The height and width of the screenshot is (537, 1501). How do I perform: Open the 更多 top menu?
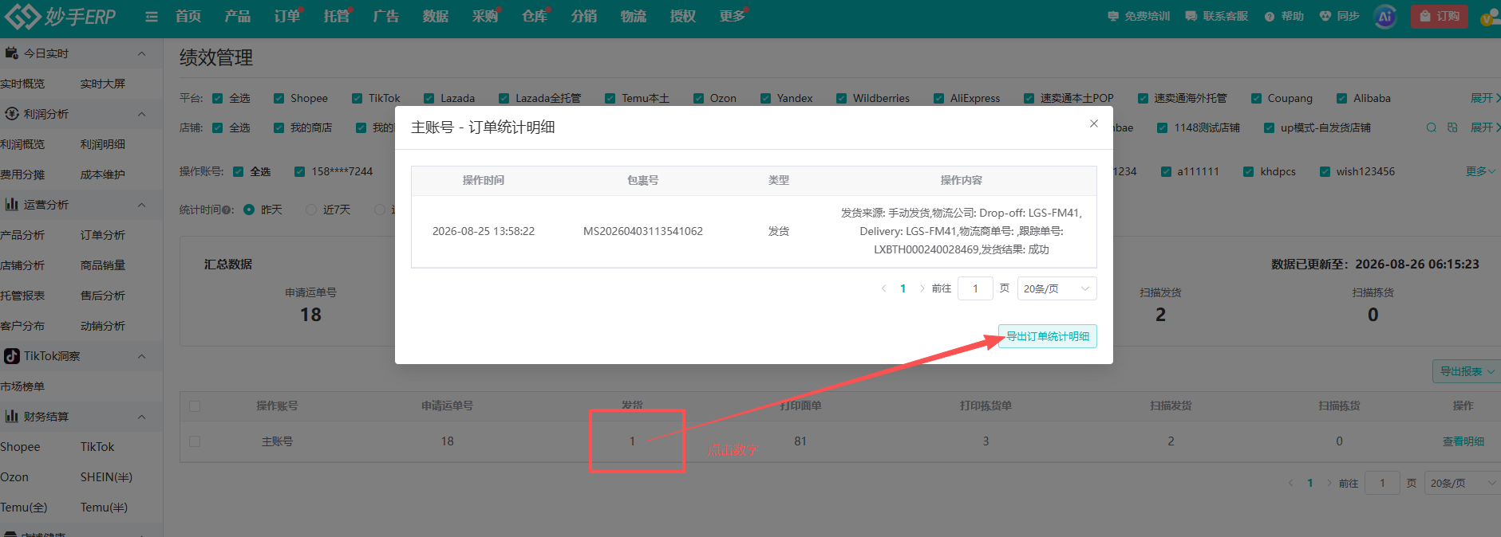733,16
